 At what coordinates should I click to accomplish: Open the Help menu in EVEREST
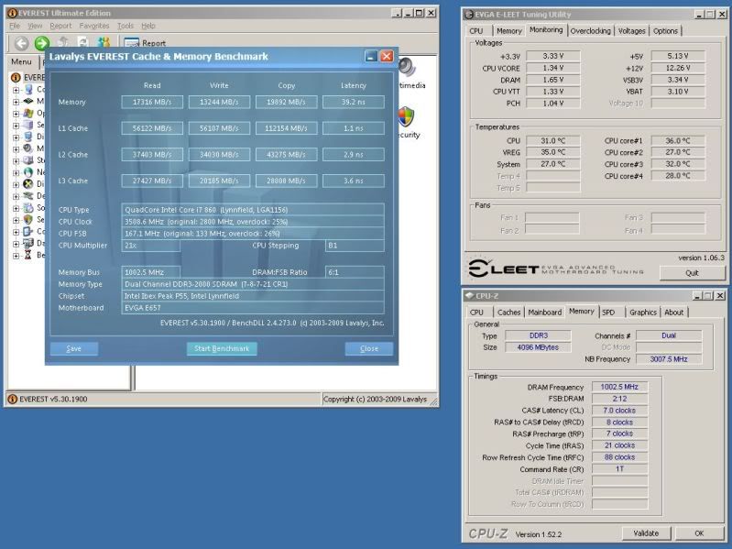(148, 26)
